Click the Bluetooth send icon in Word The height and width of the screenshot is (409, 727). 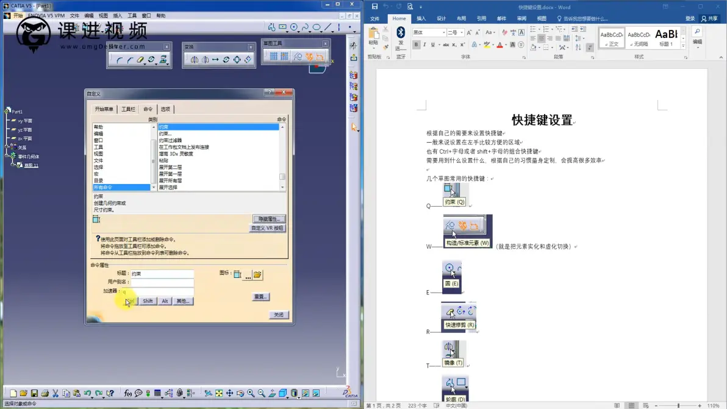(x=401, y=32)
